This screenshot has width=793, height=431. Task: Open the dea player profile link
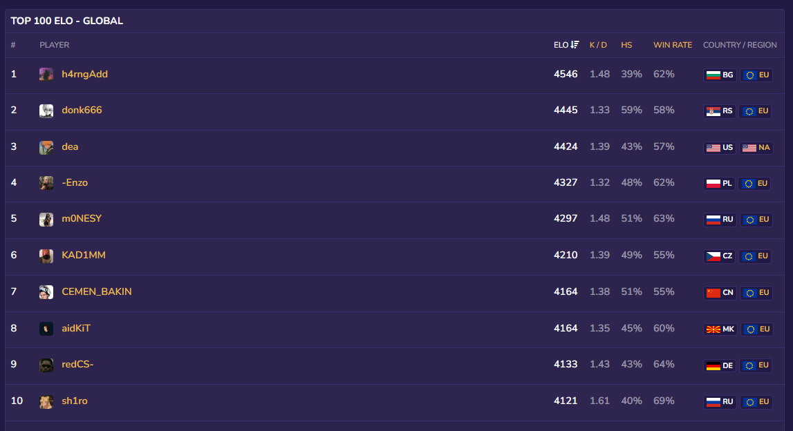pos(70,146)
